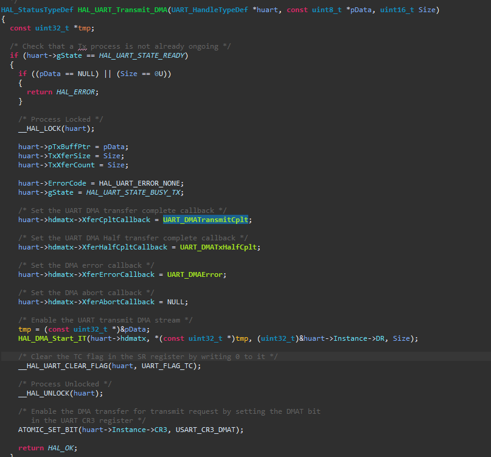Click 'in the UART CR3 register' comment

(88, 420)
